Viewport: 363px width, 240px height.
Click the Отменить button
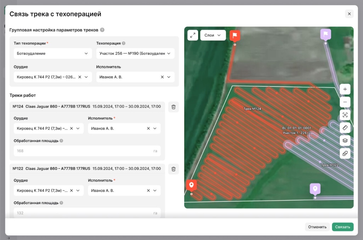tap(317, 227)
